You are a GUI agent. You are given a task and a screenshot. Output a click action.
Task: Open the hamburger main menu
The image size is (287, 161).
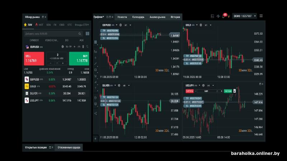tap(261, 16)
